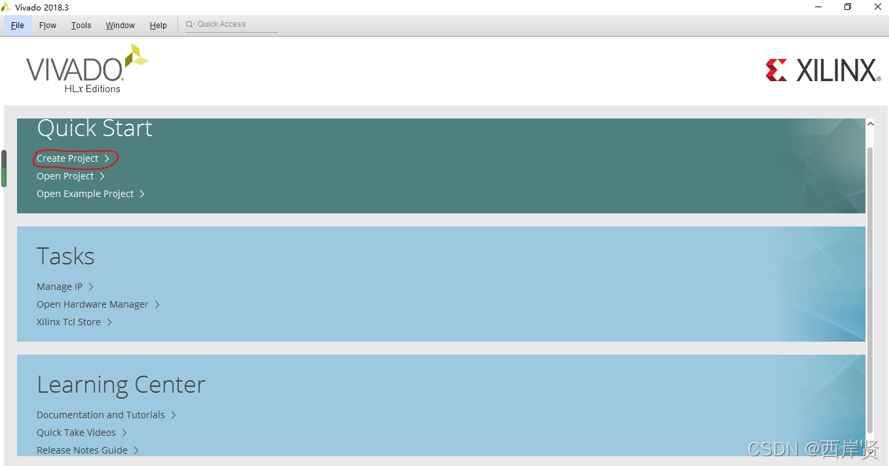The width and height of the screenshot is (889, 466).
Task: Open Quick Take Videos
Action: [76, 433]
